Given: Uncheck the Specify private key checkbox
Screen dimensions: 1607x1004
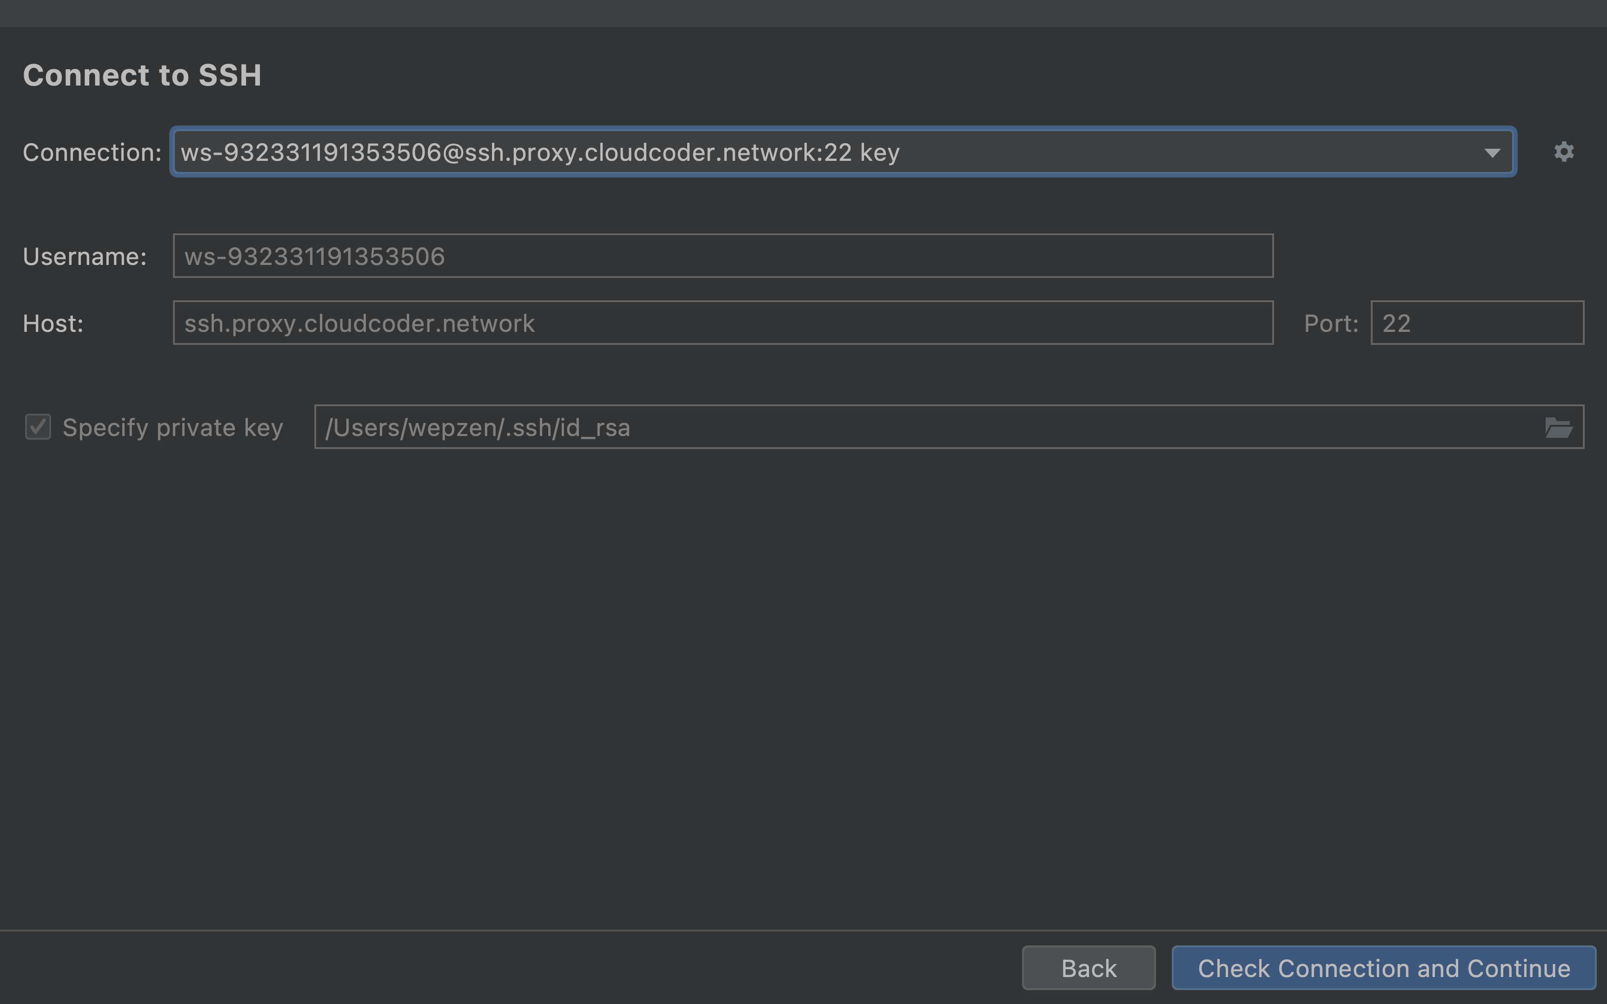Looking at the screenshot, I should pyautogui.click(x=37, y=427).
